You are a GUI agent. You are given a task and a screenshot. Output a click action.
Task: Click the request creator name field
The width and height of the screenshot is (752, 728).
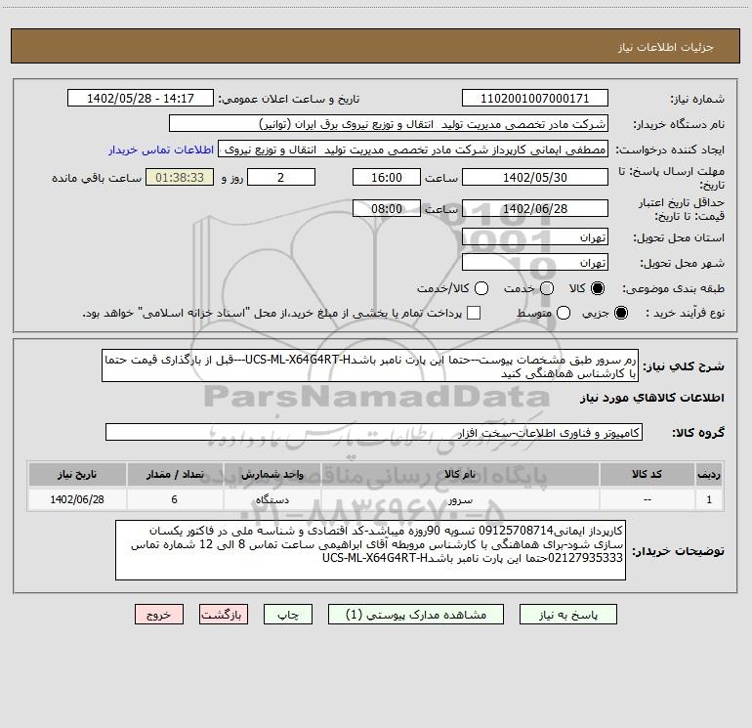click(413, 150)
